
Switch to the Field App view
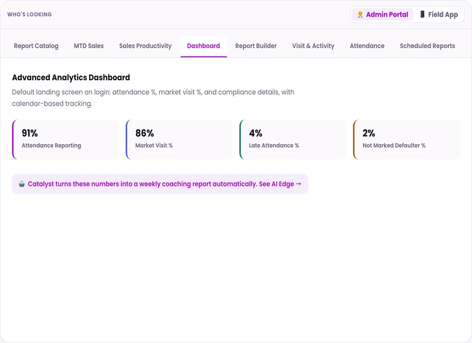tap(439, 14)
